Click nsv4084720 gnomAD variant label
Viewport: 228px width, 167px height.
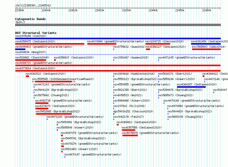coord(44,63)
